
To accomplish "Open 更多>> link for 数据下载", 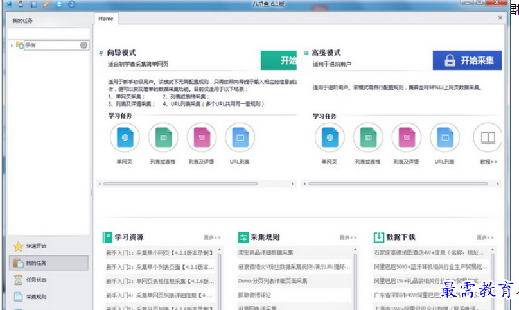I will [x=485, y=237].
